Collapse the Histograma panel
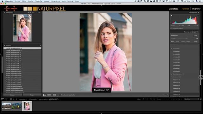The image size is (203, 114). (x=199, y=13)
